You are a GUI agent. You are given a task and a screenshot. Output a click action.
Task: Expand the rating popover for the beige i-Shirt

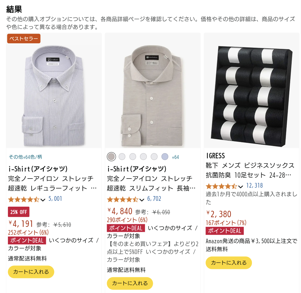pos(142,200)
